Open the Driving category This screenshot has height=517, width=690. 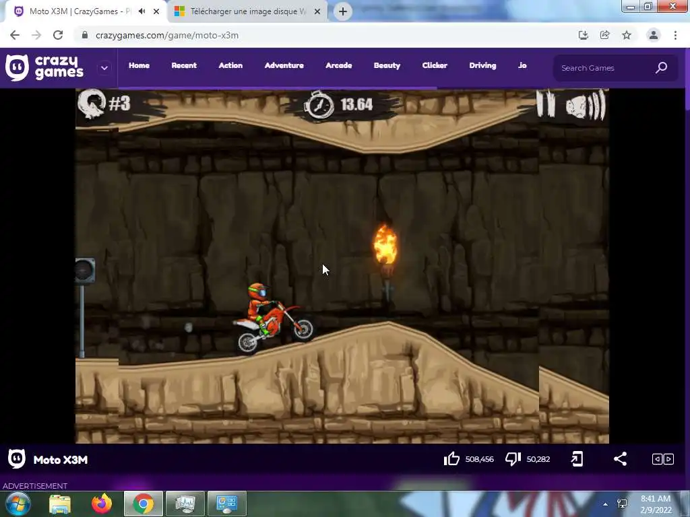point(482,65)
